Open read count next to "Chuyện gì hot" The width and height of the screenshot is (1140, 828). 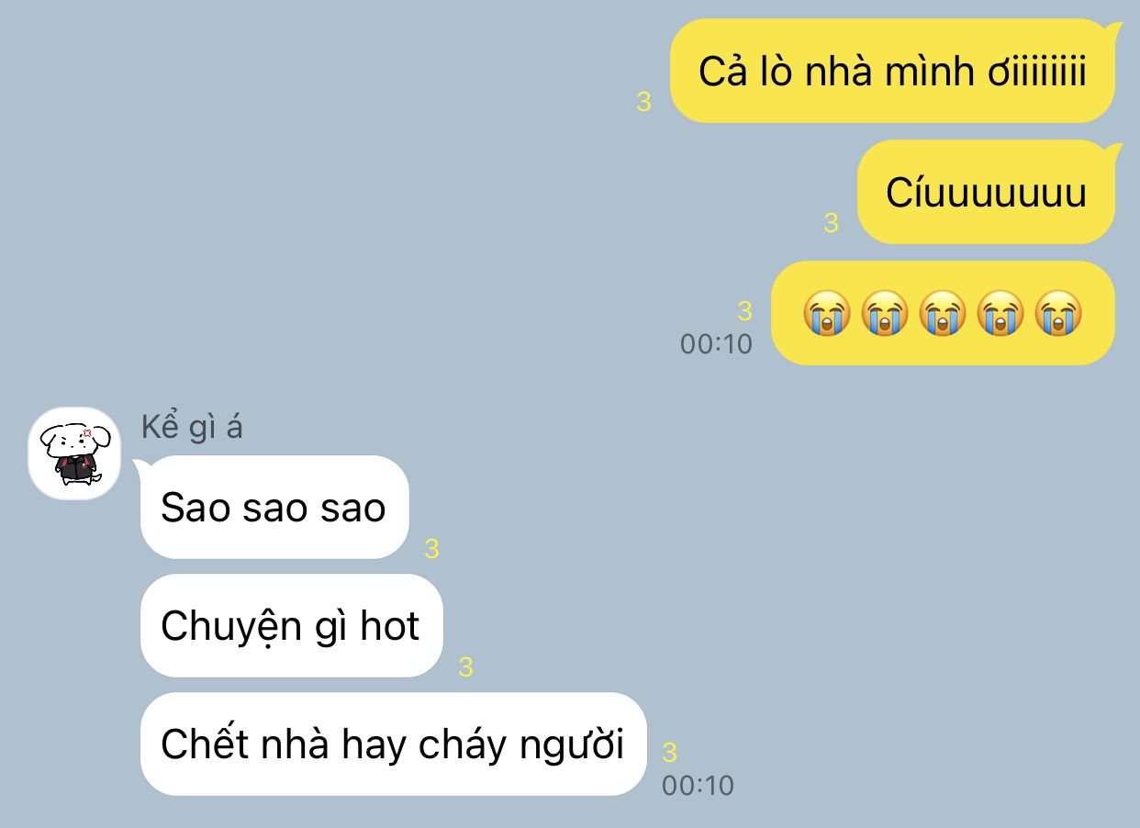(x=465, y=667)
